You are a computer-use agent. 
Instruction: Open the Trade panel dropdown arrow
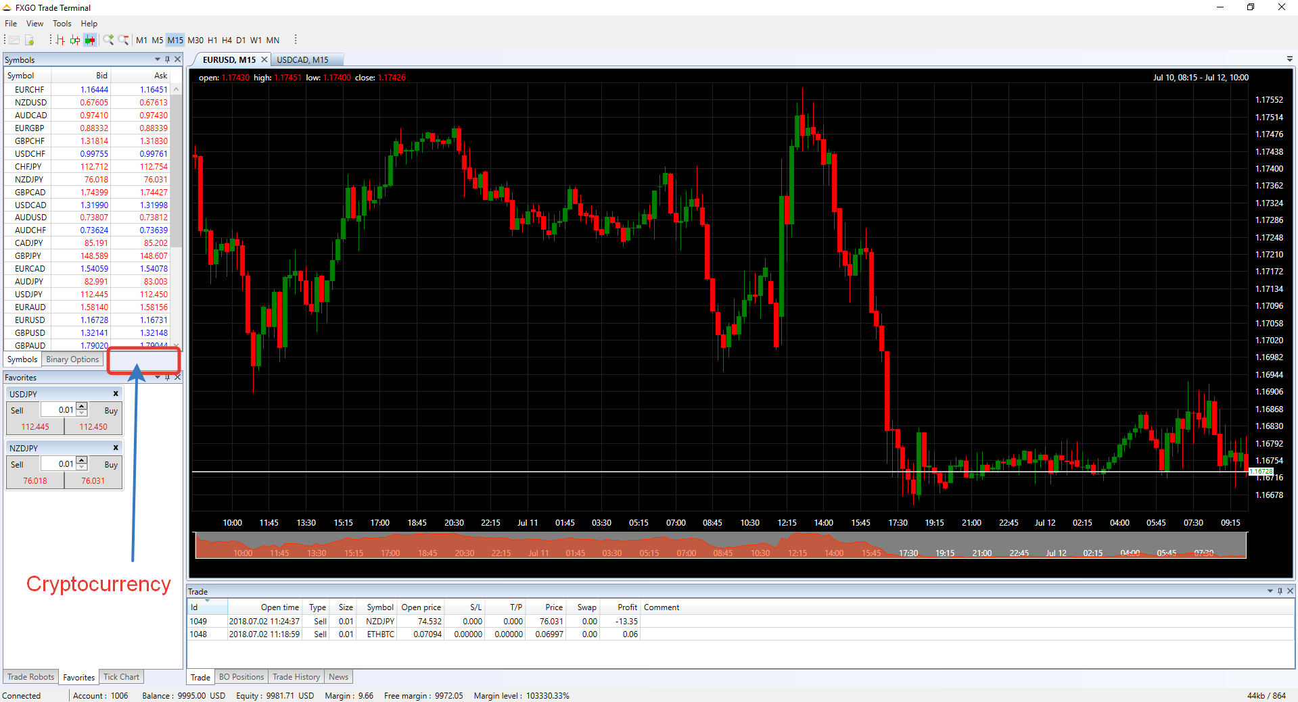[1270, 591]
